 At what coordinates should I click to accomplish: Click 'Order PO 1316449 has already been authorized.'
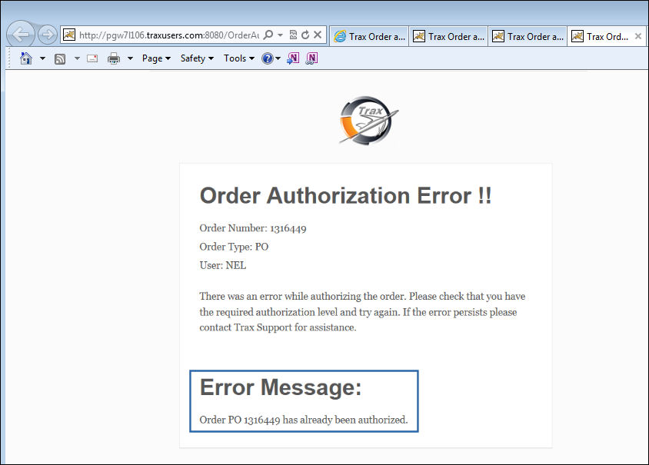click(x=304, y=420)
